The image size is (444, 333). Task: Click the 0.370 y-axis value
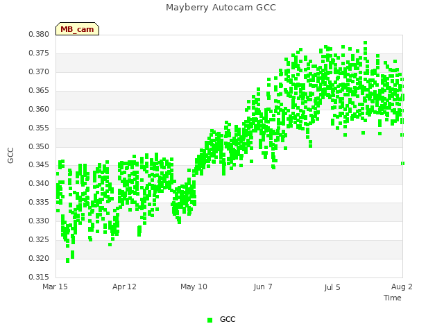pos(39,71)
